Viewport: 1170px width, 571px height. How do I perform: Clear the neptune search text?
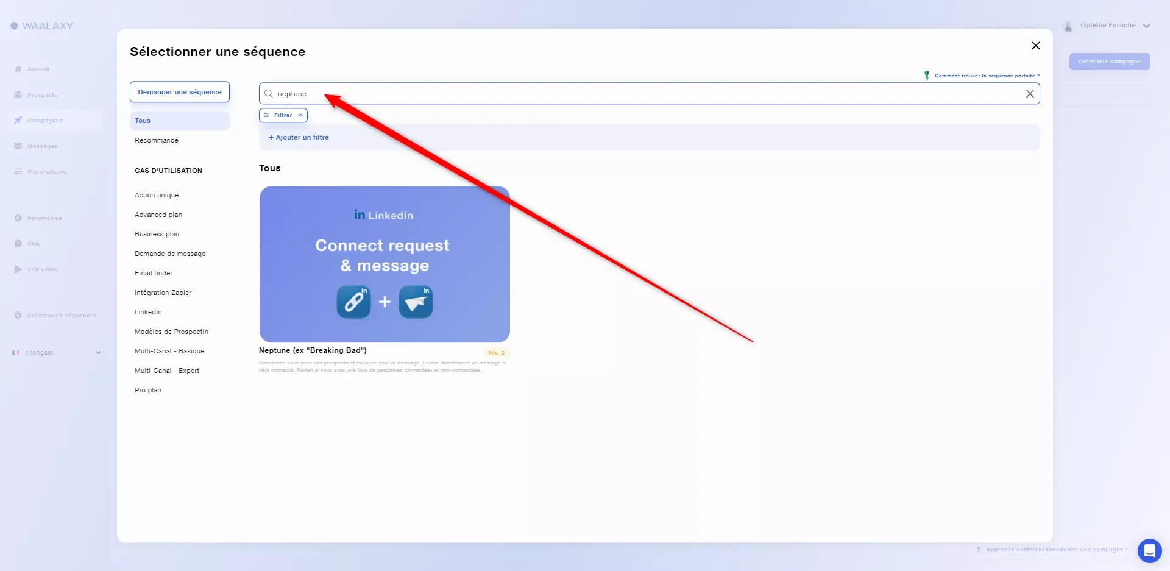(1030, 94)
